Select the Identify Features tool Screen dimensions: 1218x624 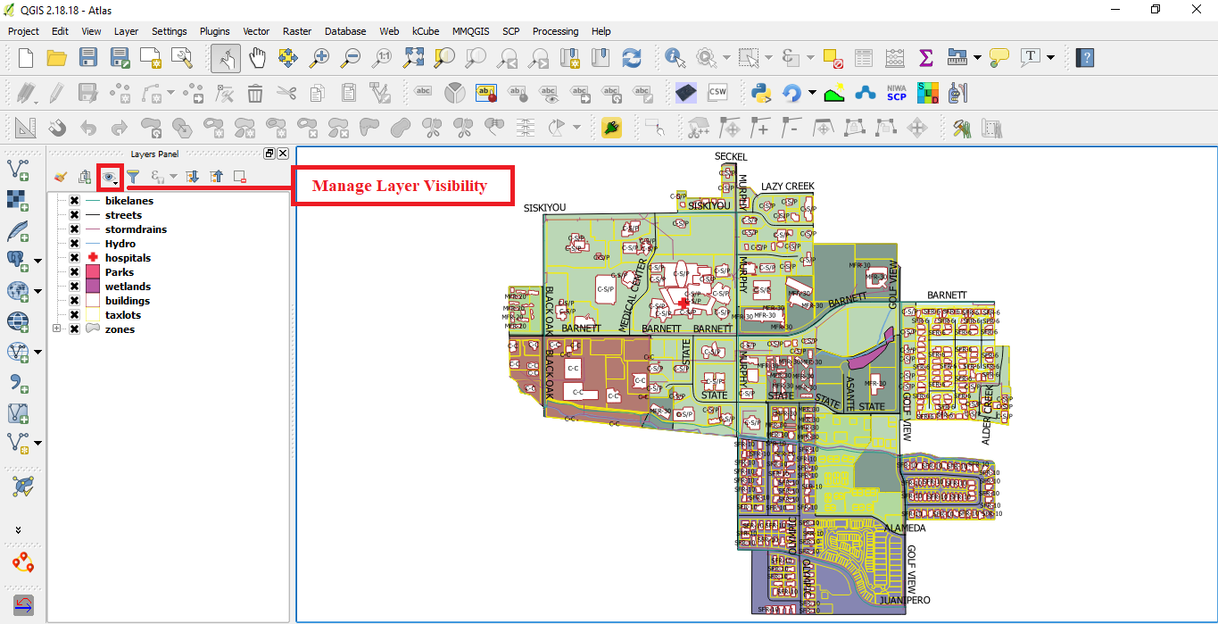675,58
